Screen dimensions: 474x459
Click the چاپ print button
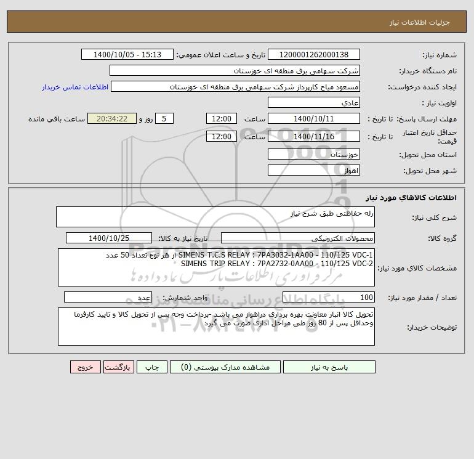click(x=152, y=367)
